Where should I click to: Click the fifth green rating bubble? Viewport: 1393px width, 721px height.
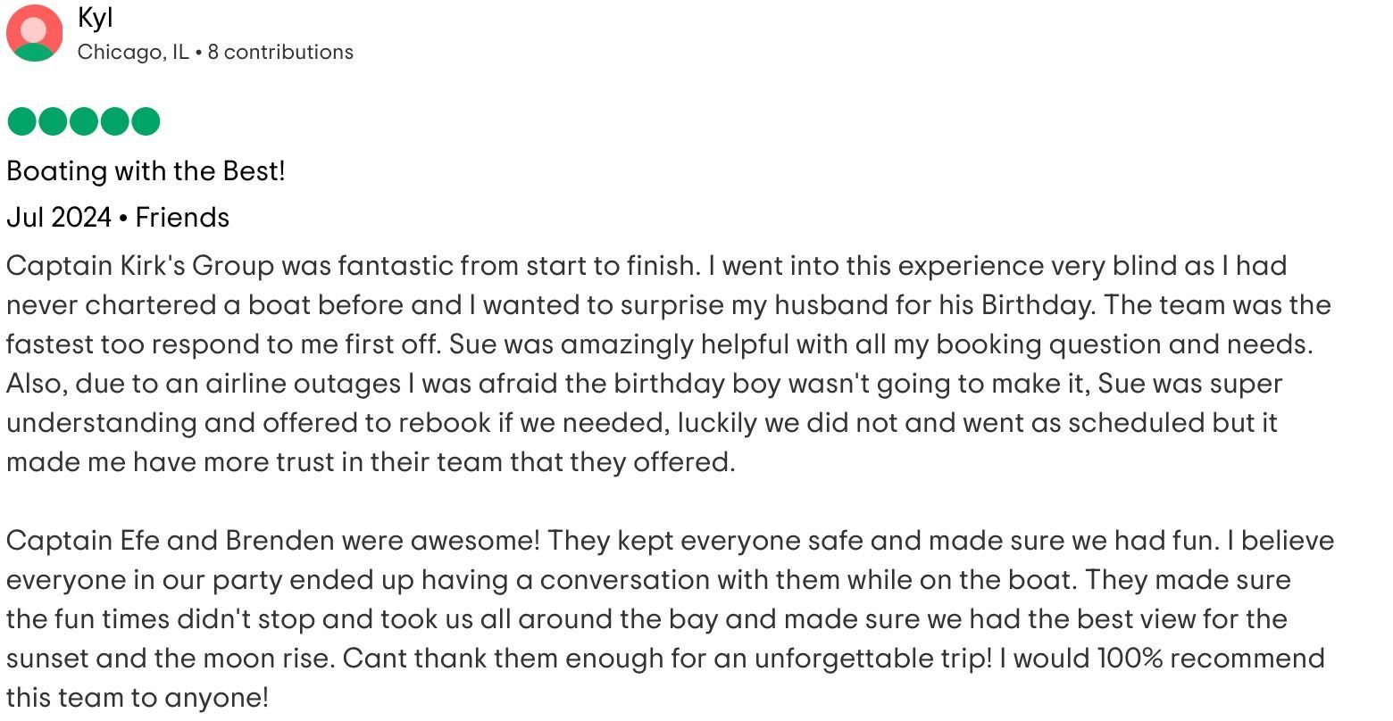coord(145,120)
